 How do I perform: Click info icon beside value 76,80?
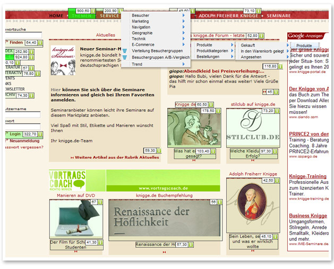click(x=38, y=74)
